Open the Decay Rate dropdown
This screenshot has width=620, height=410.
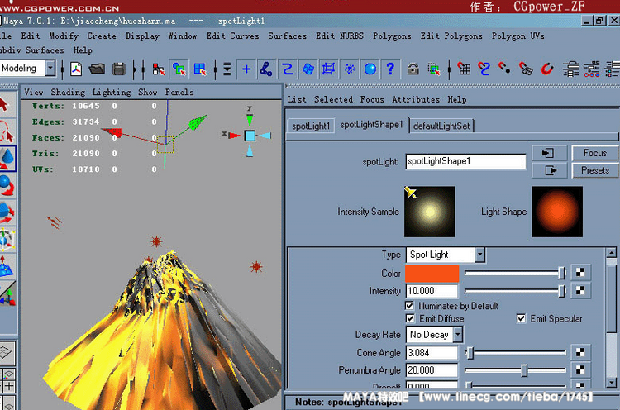457,335
